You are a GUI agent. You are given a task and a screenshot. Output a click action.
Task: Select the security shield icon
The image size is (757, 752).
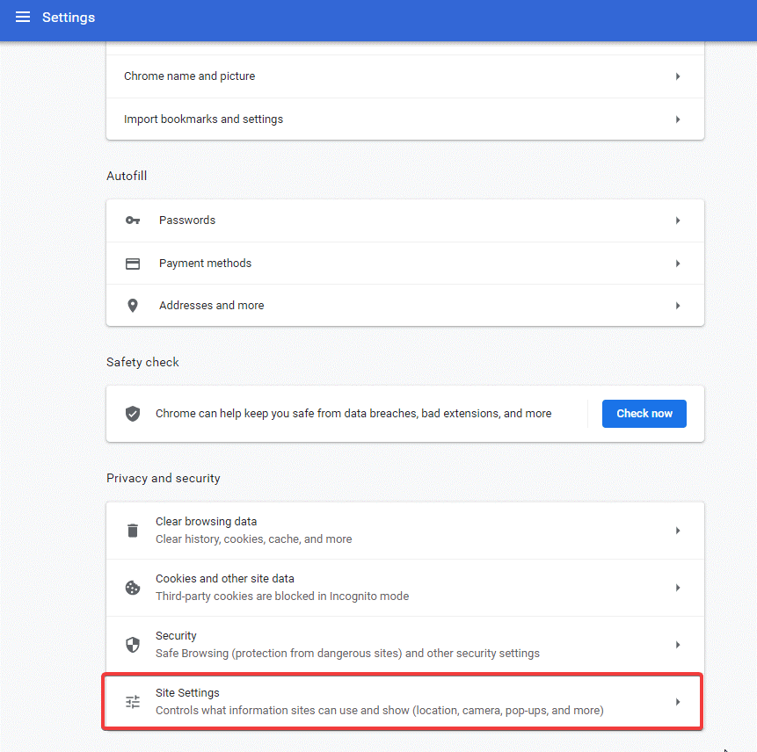(x=132, y=644)
